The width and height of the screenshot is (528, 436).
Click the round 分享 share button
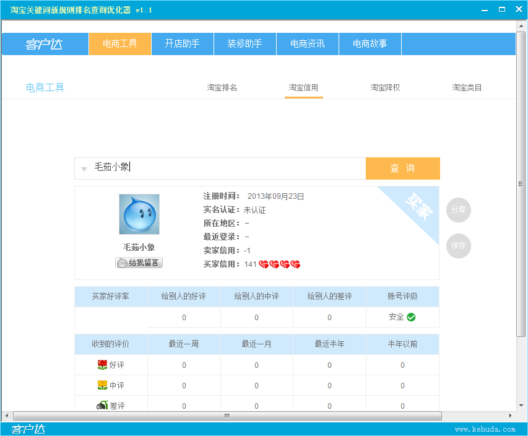(458, 210)
